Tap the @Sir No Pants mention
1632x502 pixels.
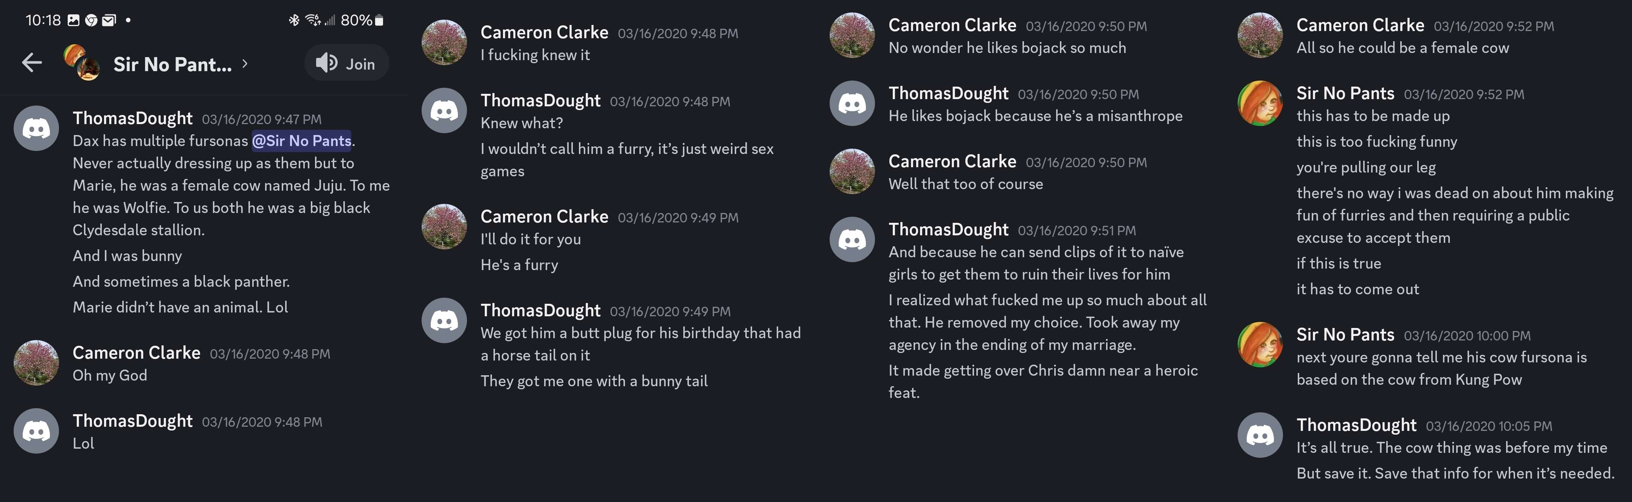302,141
